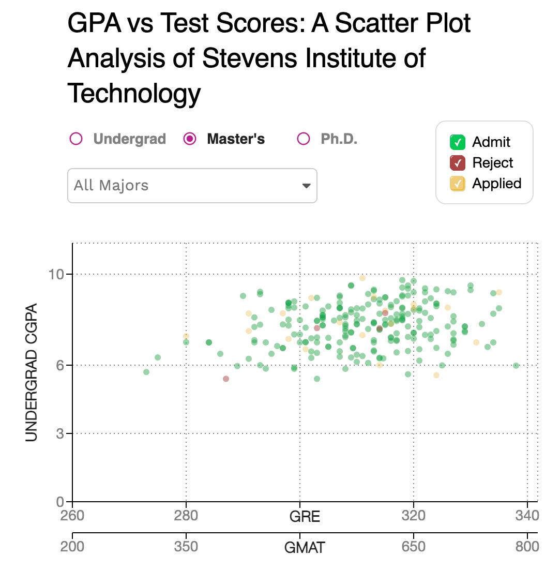The image size is (545, 570).
Task: Click the Ph.D. text label
Action: tap(339, 139)
